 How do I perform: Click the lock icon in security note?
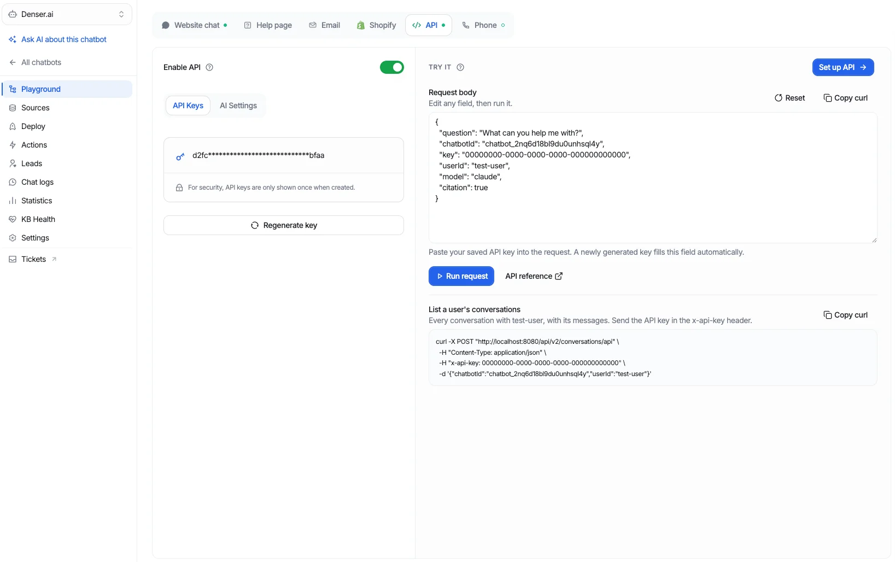[x=179, y=188]
